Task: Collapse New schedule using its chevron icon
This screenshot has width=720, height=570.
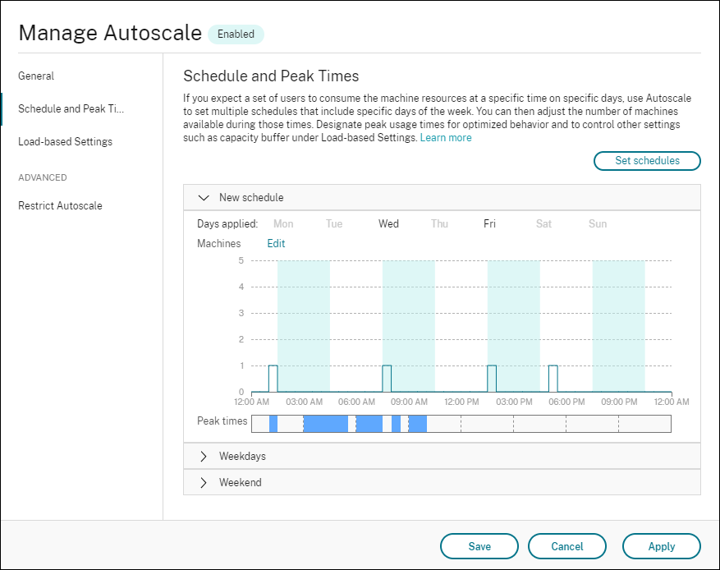Action: pyautogui.click(x=204, y=197)
